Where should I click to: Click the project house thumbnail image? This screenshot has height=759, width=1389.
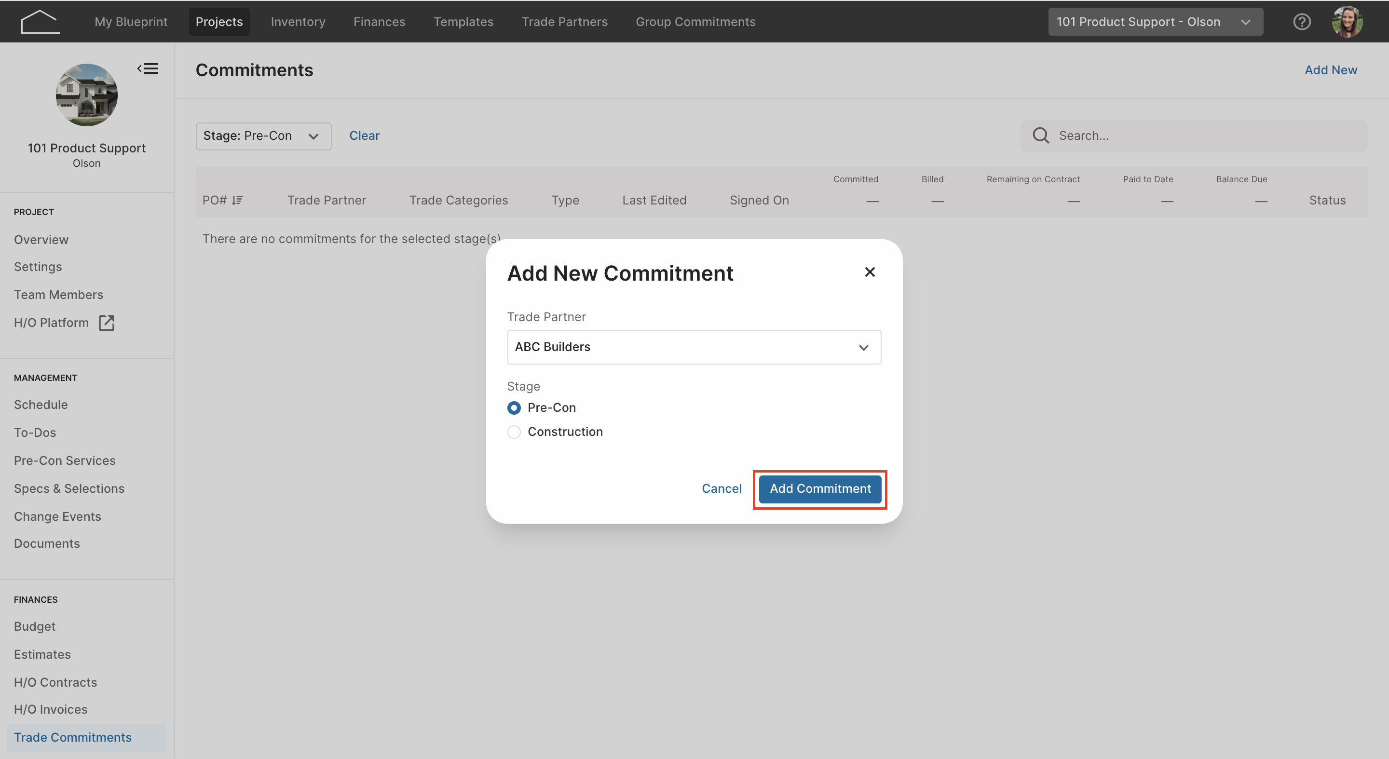86,95
